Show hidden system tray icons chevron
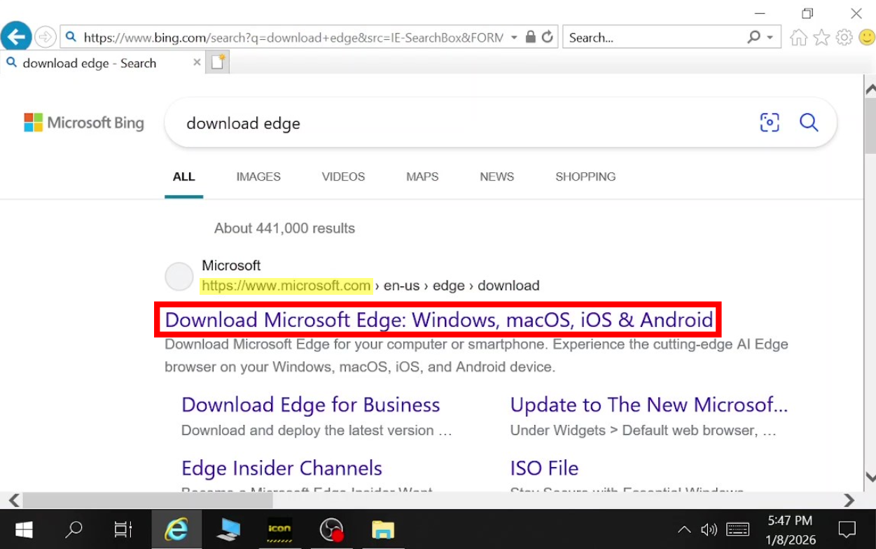The width and height of the screenshot is (876, 549). [684, 529]
